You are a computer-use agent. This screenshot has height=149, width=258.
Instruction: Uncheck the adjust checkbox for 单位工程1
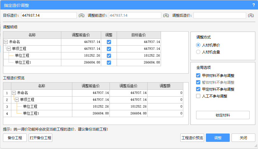pos(109,63)
